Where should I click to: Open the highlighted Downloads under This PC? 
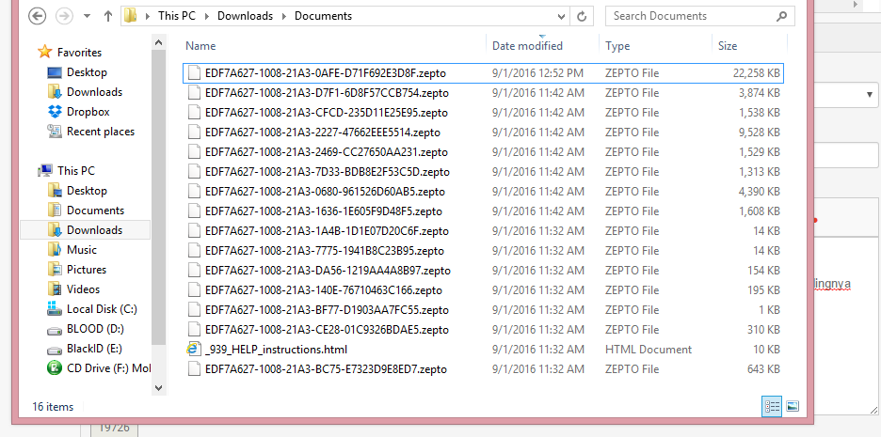pos(85,230)
